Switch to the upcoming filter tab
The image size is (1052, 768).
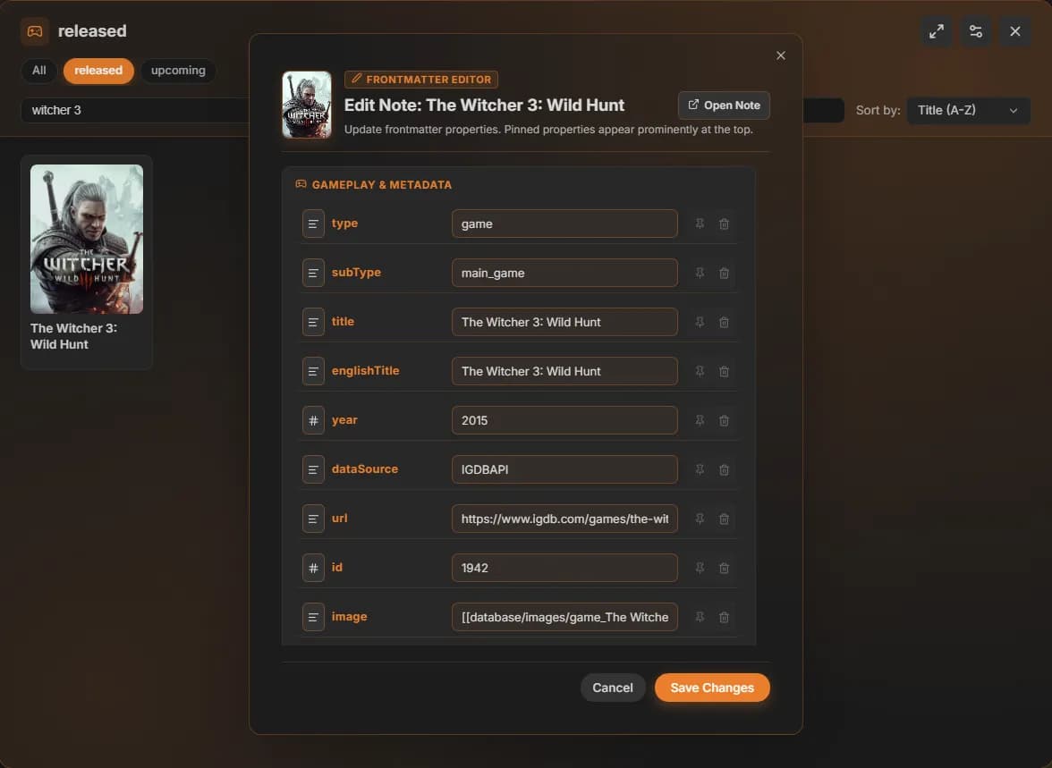coord(178,71)
